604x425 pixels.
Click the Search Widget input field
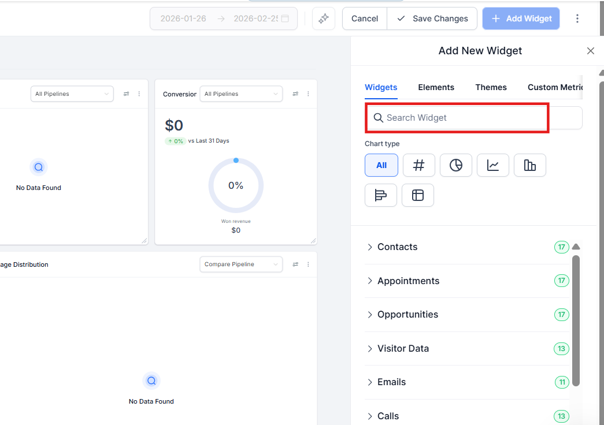pos(457,118)
